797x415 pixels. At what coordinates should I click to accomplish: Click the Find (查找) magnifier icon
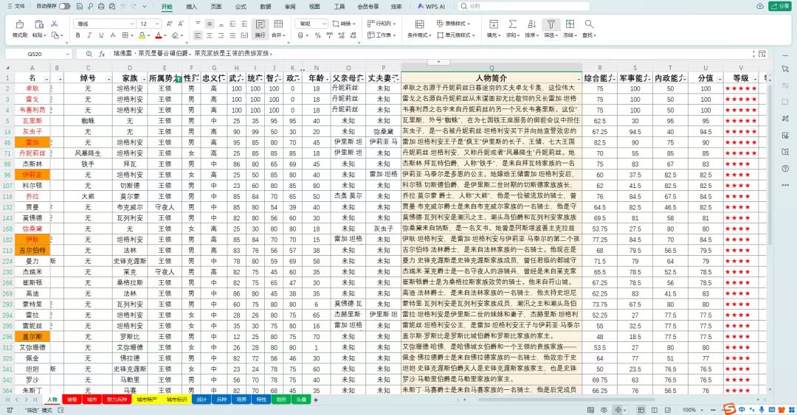[x=589, y=24]
